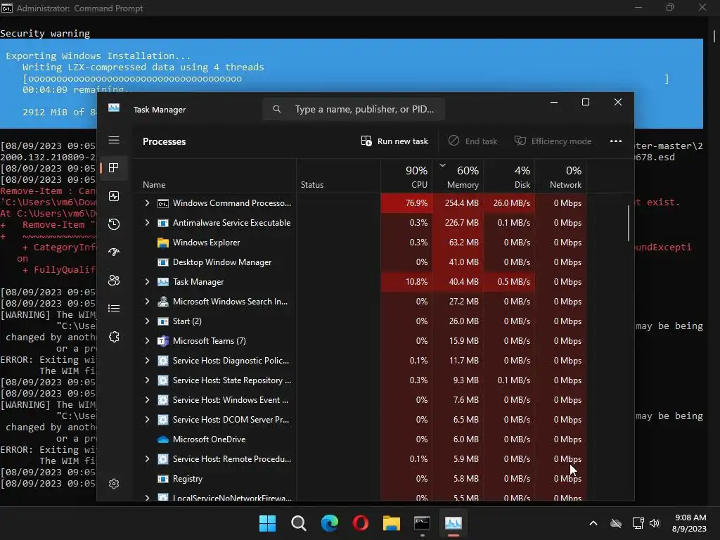Click OneDrive sync icon in system tray

pos(616,523)
